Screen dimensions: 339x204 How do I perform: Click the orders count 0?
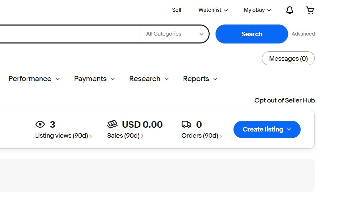coord(199,124)
